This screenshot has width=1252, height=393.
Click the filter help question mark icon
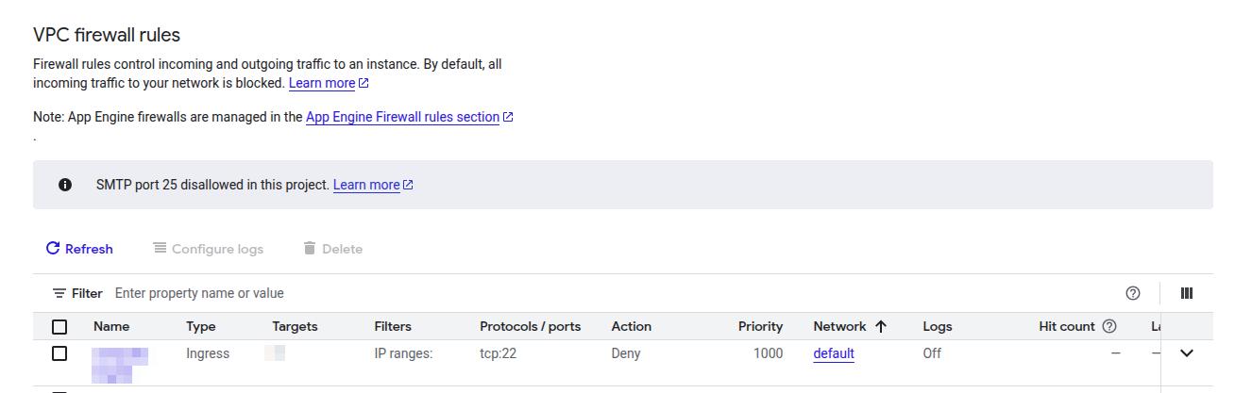1133,293
